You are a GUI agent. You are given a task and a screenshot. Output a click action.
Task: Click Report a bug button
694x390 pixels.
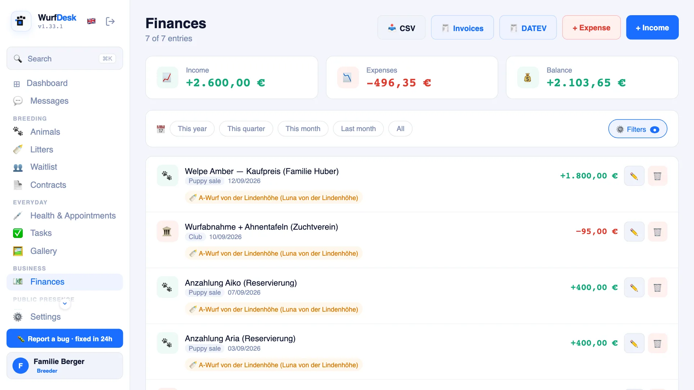pos(65,339)
